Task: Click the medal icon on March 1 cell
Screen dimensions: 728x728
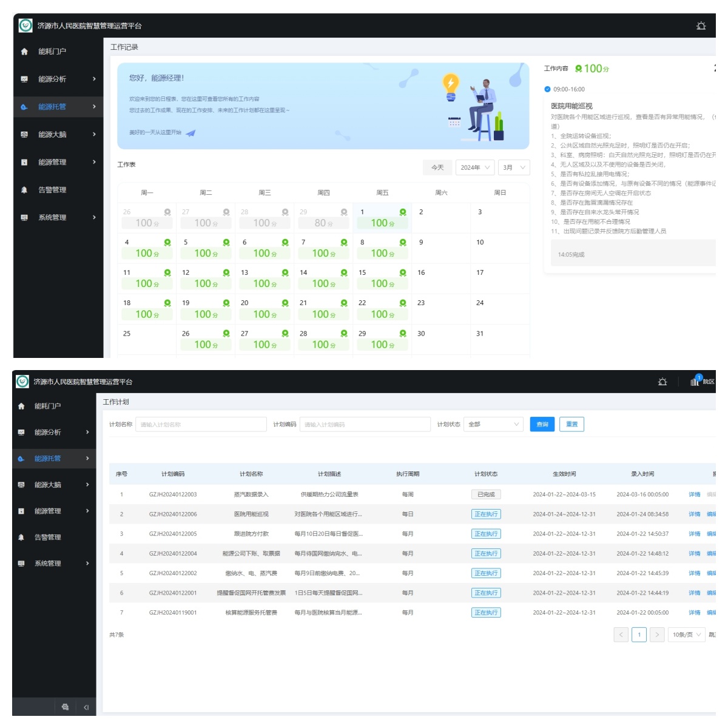Action: point(402,212)
